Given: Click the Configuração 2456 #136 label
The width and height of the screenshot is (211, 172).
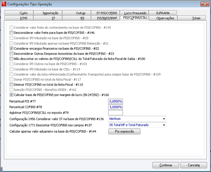Looking at the screenshot, I should (57, 119).
